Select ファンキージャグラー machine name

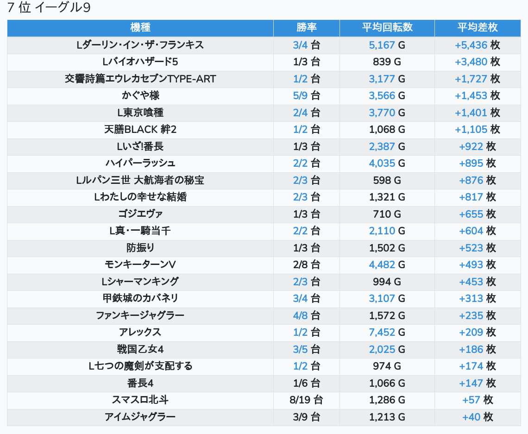140,315
